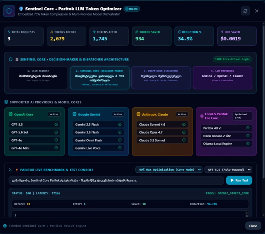
Task: Click the lightning bolt icon near Paritok Live Benchmark
Action: (17, 170)
